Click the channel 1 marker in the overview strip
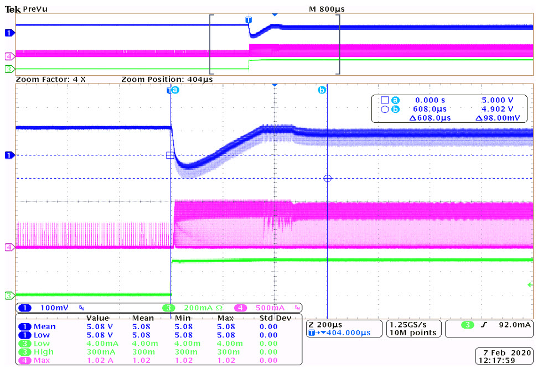 point(9,33)
